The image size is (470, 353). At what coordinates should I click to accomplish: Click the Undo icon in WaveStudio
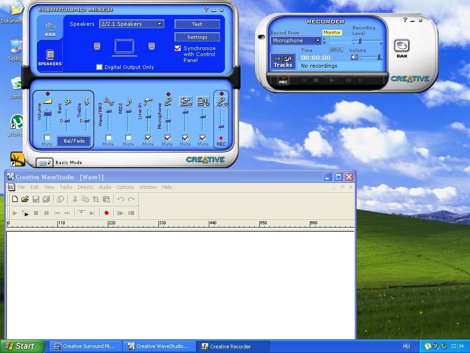coord(121,199)
